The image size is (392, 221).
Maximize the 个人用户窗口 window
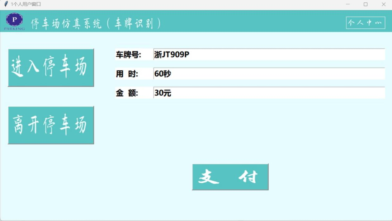pyautogui.click(x=366, y=4)
